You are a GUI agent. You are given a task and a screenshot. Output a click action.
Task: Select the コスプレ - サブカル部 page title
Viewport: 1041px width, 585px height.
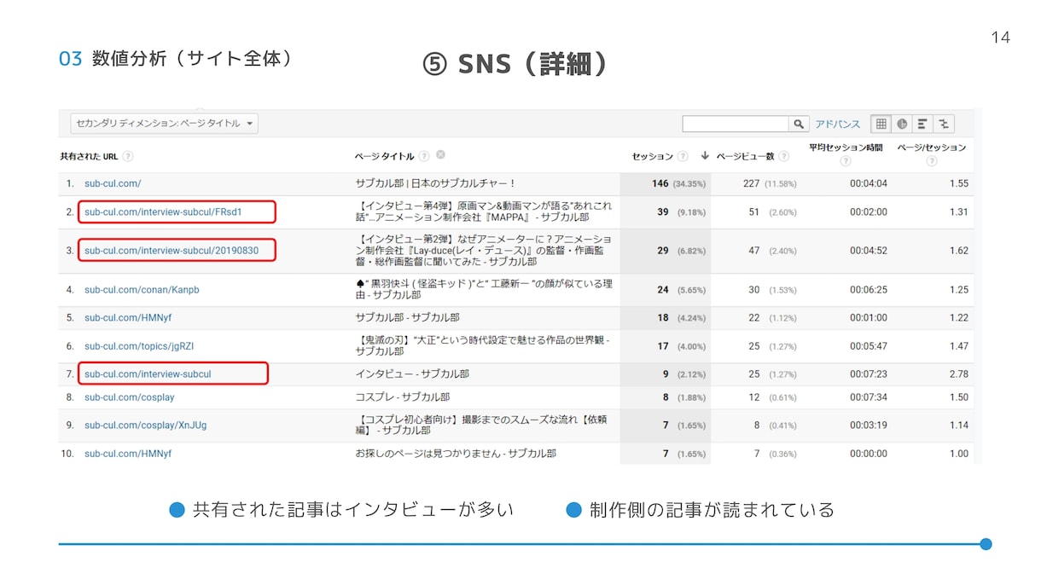tap(403, 397)
